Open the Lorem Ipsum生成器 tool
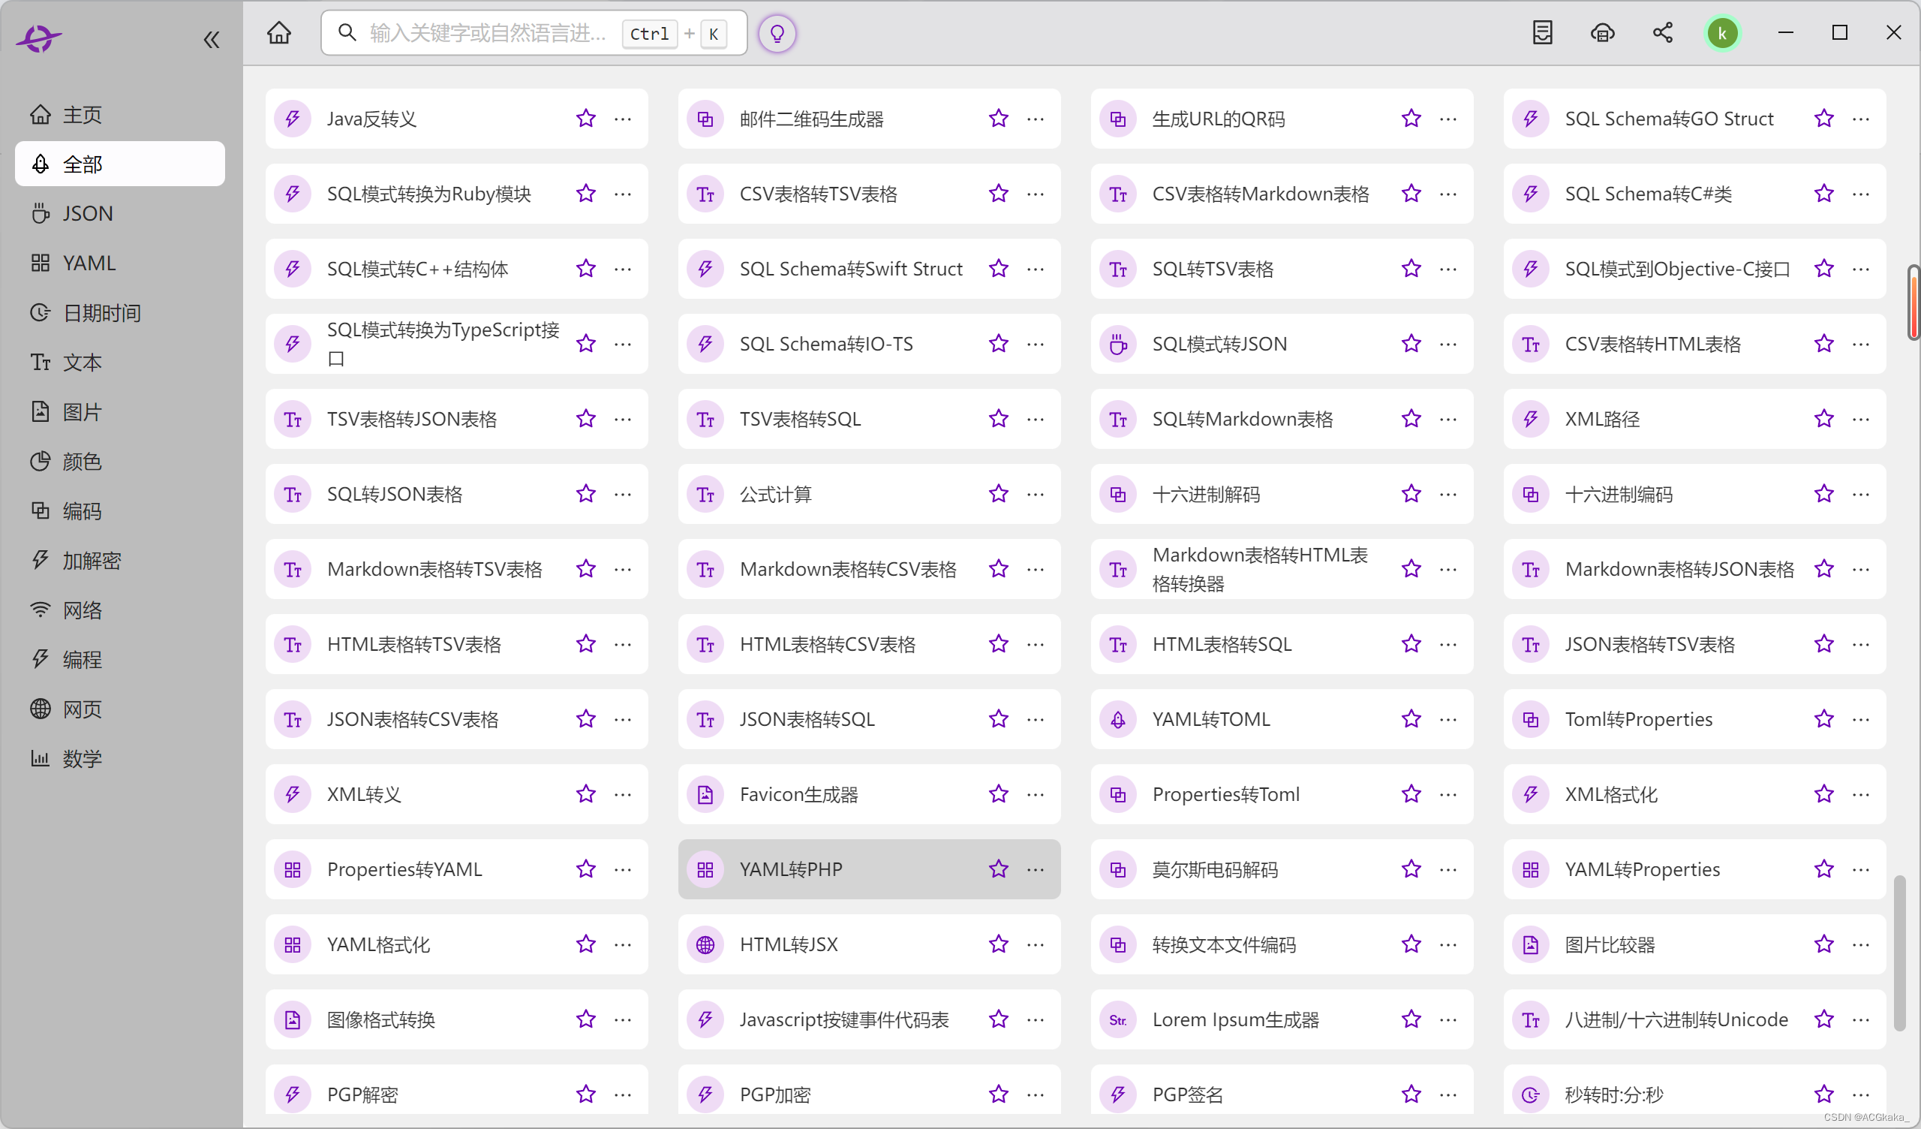 pyautogui.click(x=1235, y=1019)
